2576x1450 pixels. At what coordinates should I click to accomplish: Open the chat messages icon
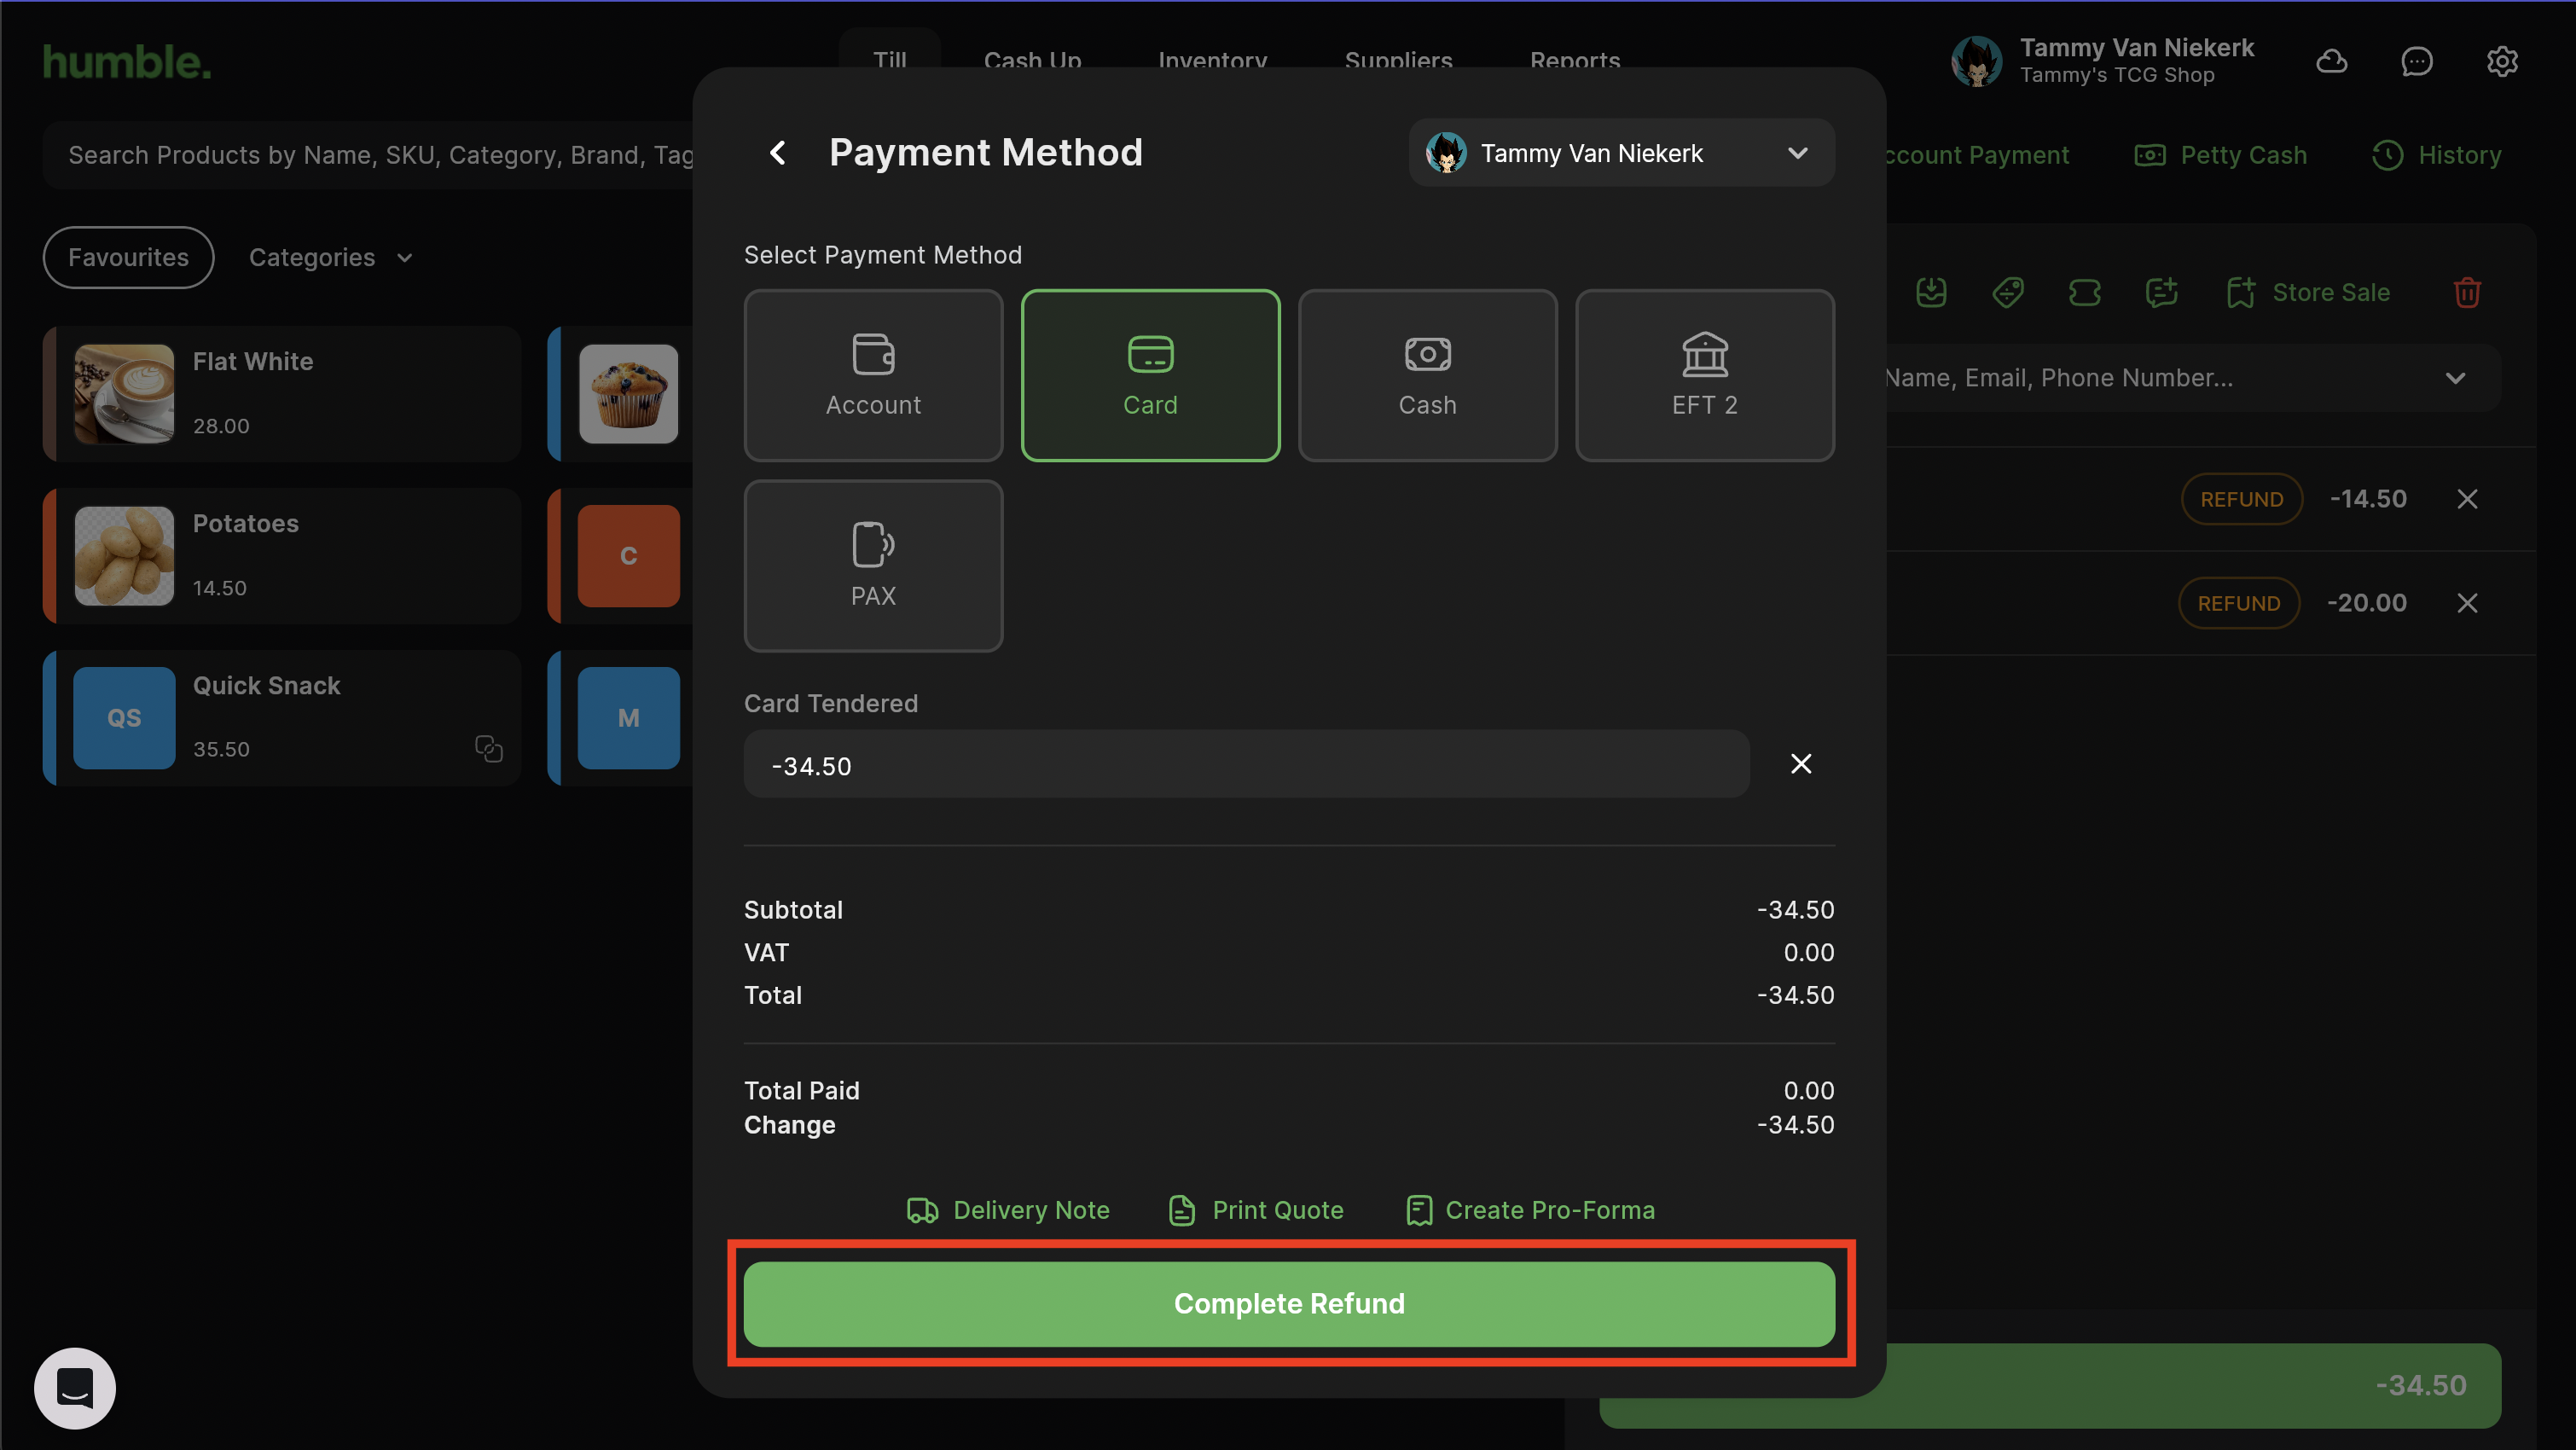2416,61
